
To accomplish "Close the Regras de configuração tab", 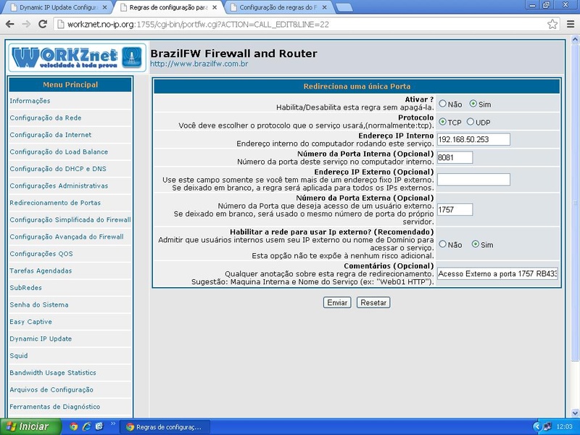I will click(215, 7).
